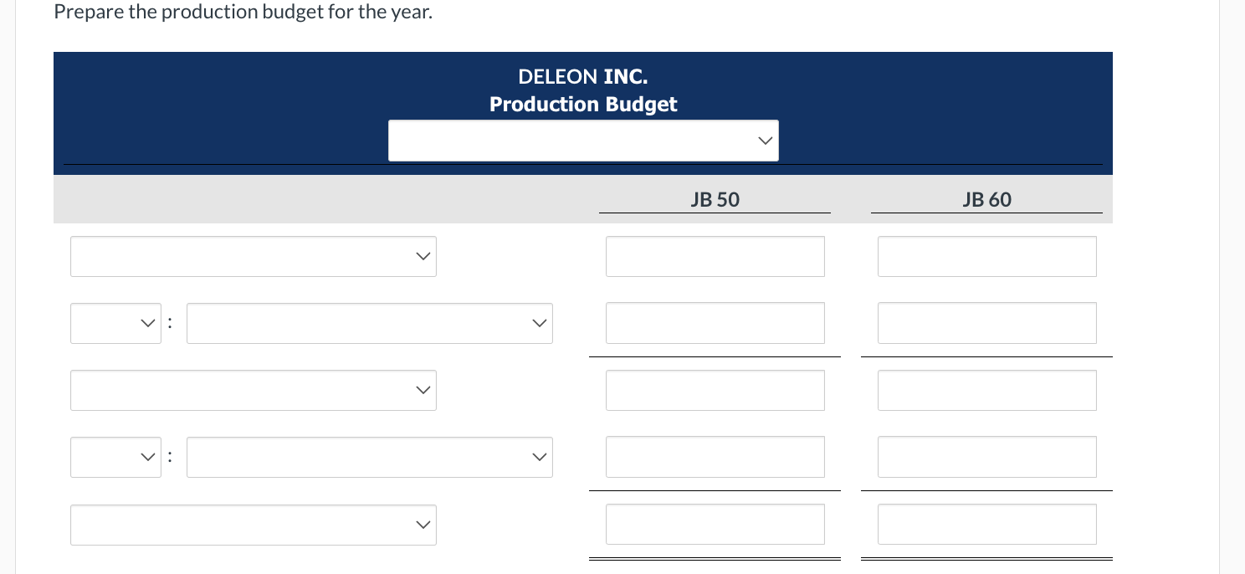Screen dimensions: 1245x574
Task: Click the chevron on the fourth-row small prefix dropdown
Action: (x=147, y=457)
